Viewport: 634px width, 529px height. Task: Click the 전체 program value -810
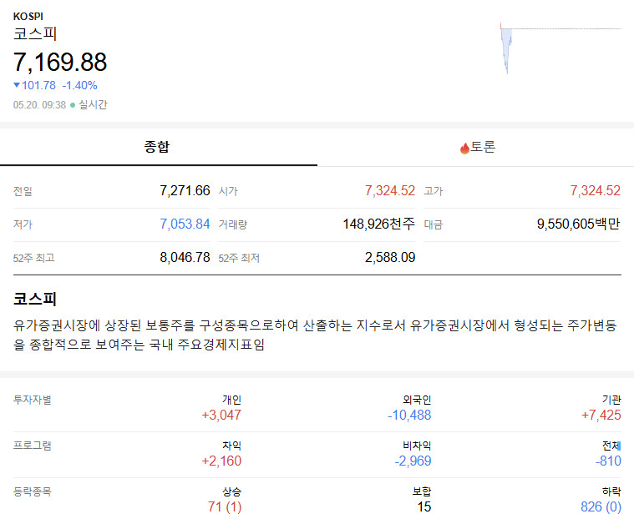pos(608,461)
